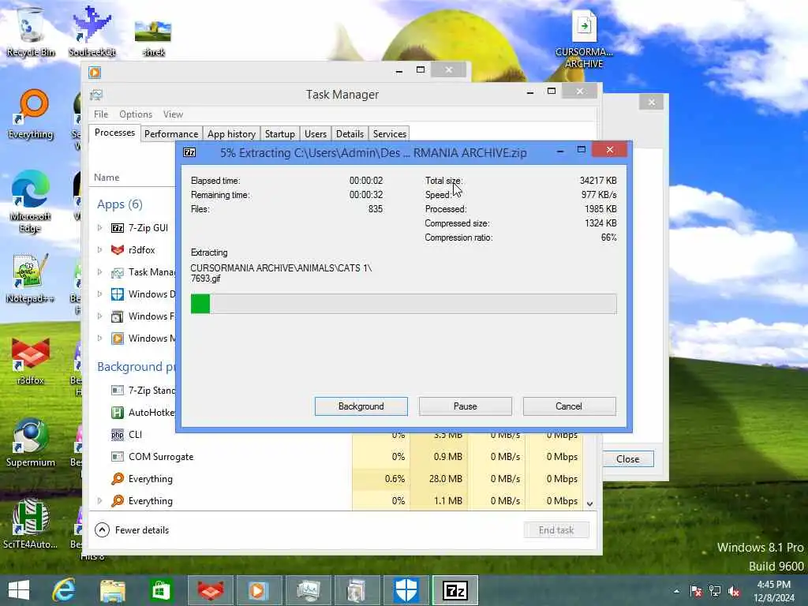Expand the Task Manager process row

(x=100, y=271)
